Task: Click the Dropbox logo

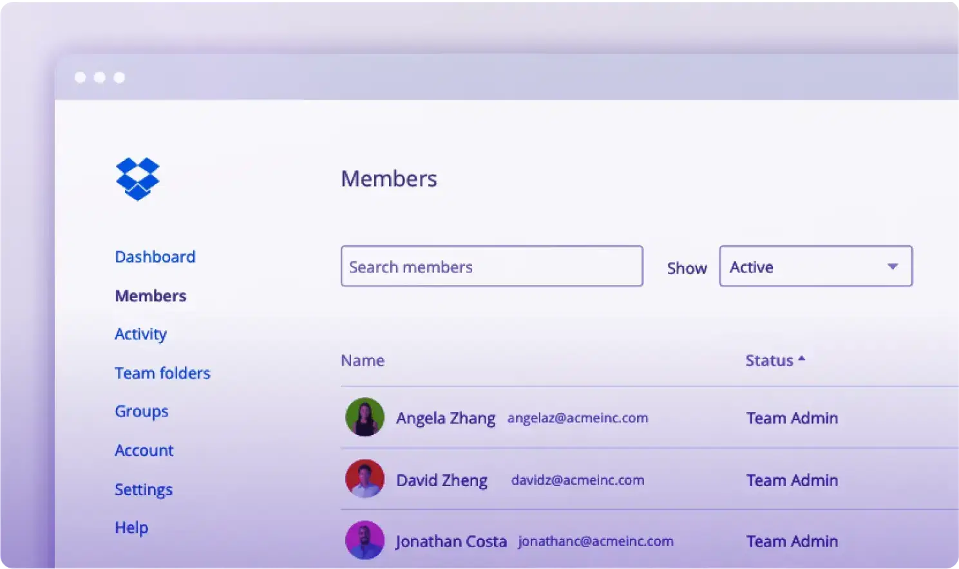Action: pos(137,180)
